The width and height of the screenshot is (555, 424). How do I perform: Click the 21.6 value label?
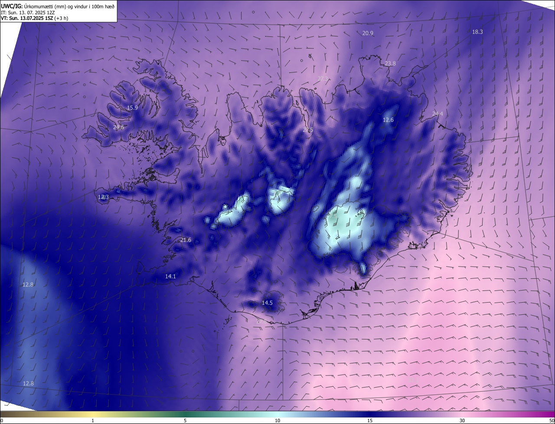pos(186,240)
